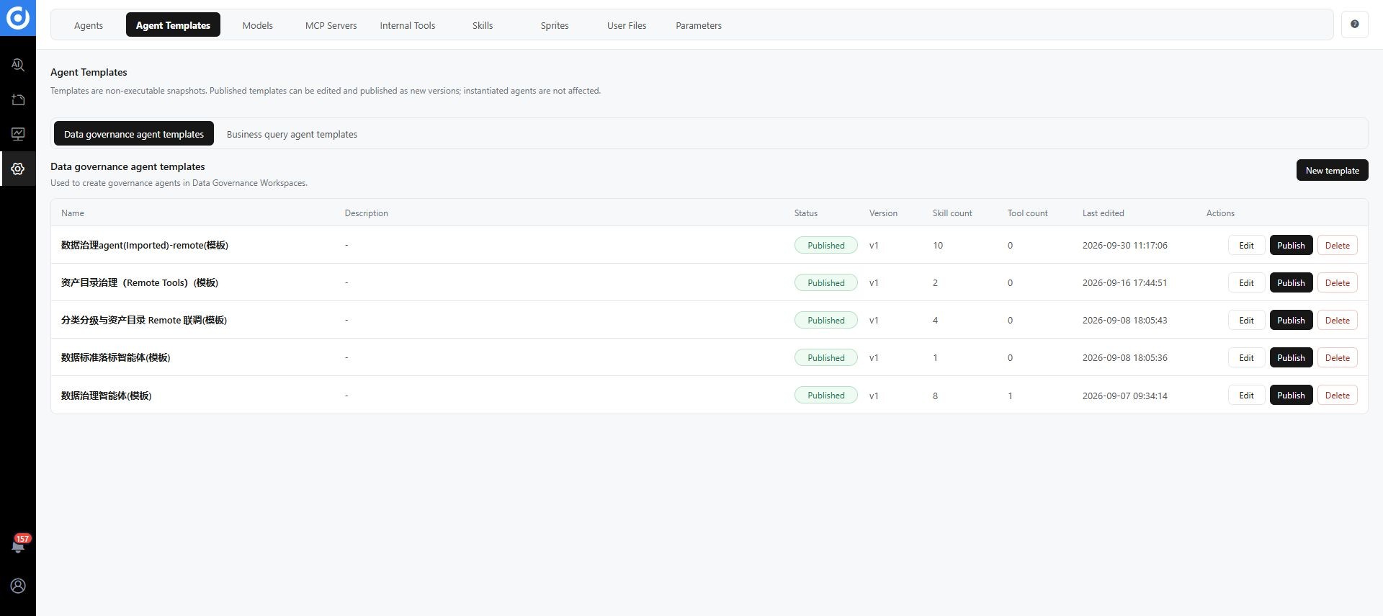Image resolution: width=1383 pixels, height=616 pixels.
Task: Publish 资产目录治理 (Remote Tools) template
Action: [x=1291, y=282]
